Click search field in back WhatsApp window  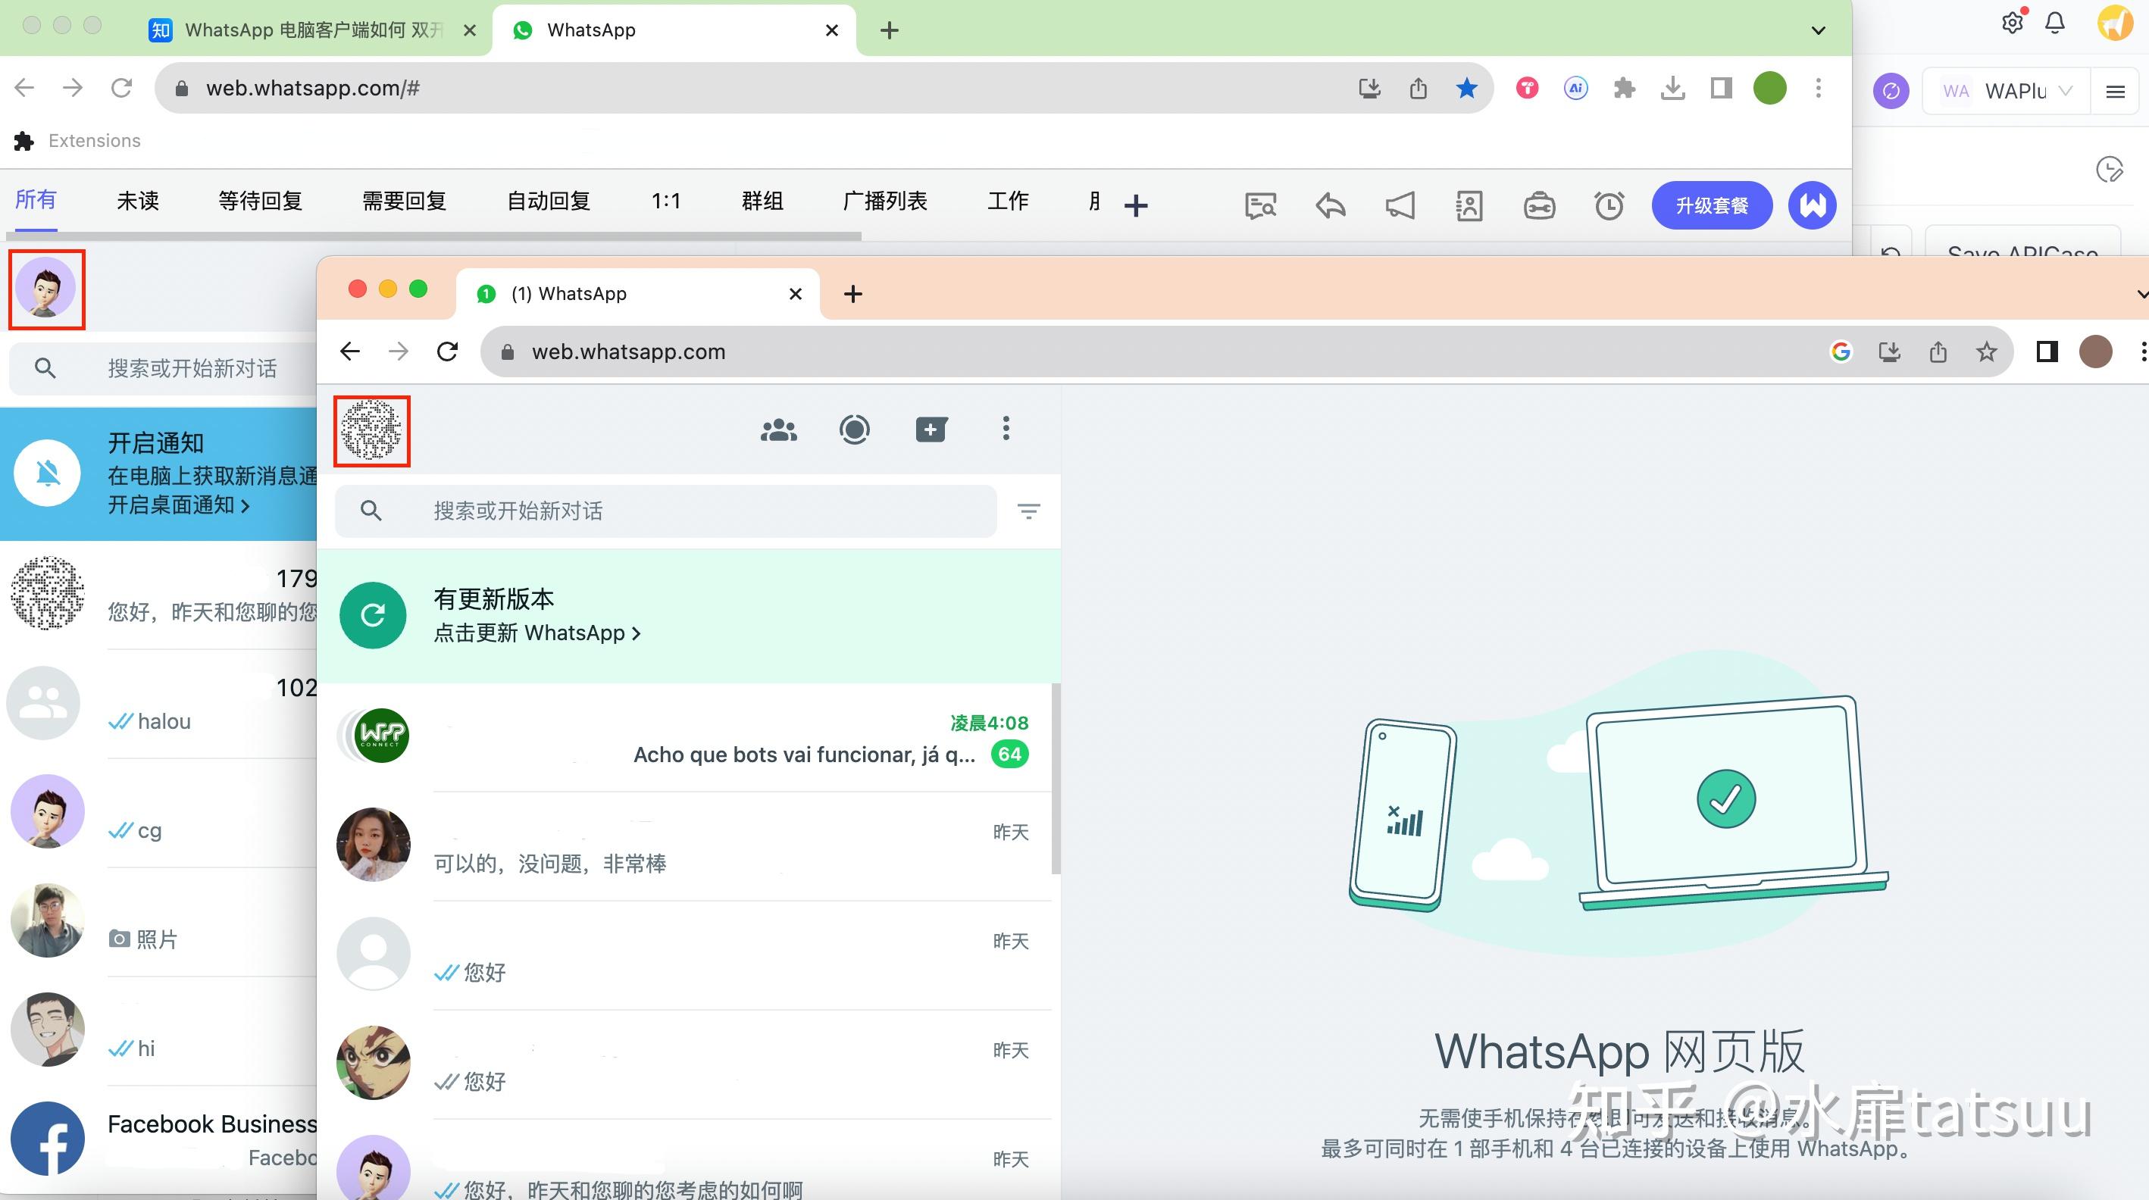point(164,369)
